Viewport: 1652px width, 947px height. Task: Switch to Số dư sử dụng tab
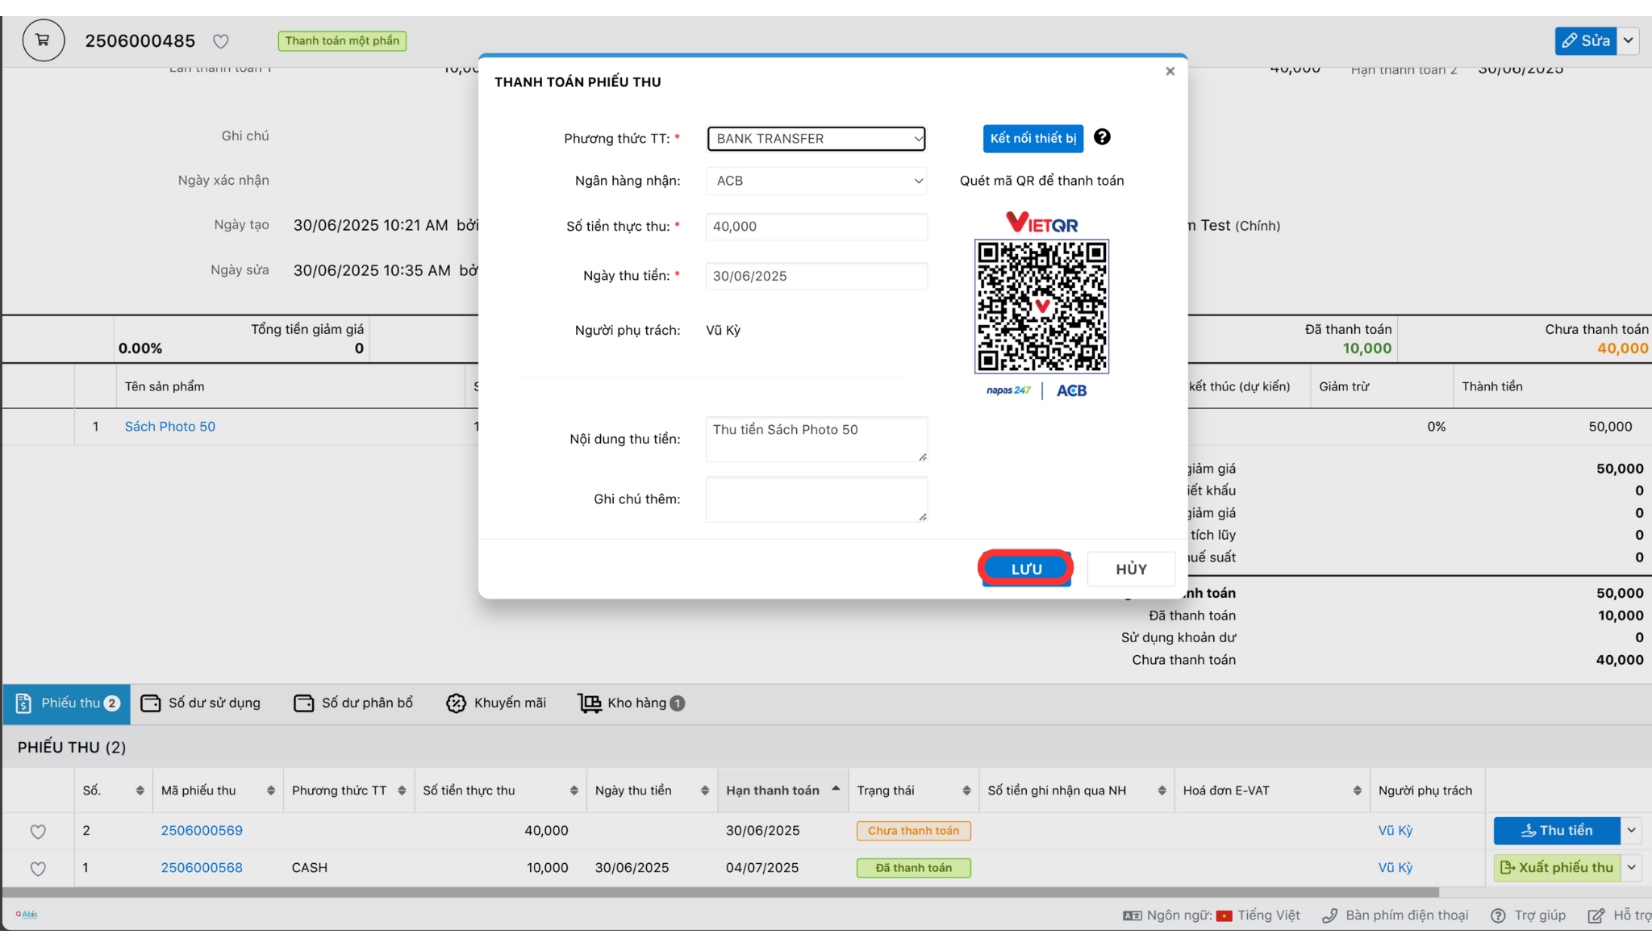tap(200, 703)
